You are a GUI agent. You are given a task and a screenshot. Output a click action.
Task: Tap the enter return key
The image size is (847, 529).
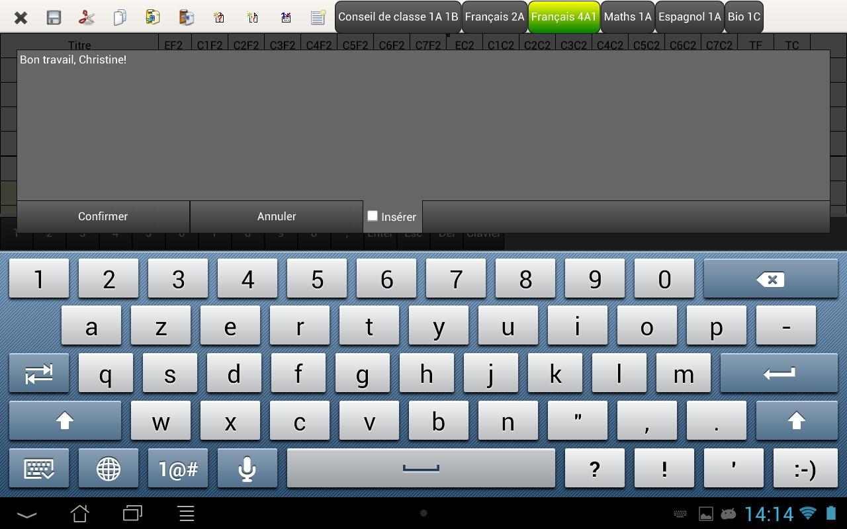point(779,373)
